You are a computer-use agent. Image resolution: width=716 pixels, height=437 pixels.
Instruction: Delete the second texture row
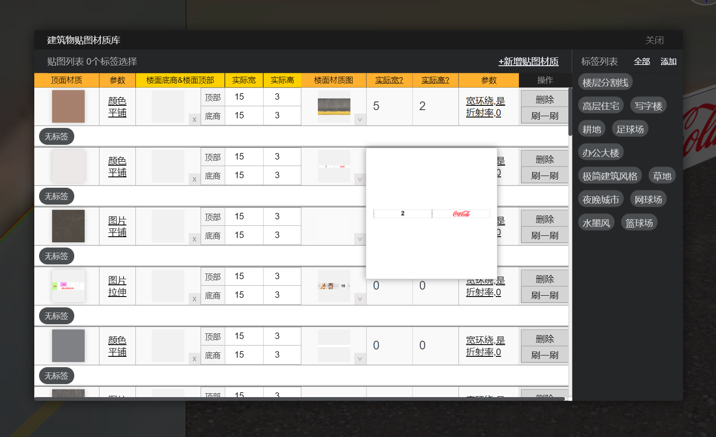point(544,159)
